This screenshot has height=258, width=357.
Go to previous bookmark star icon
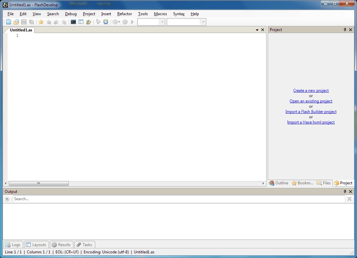point(56,22)
